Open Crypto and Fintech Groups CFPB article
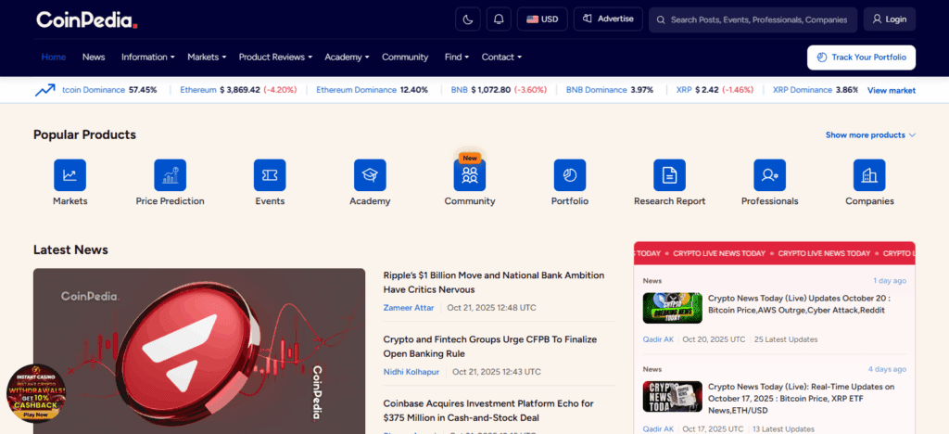949x434 pixels. point(490,346)
